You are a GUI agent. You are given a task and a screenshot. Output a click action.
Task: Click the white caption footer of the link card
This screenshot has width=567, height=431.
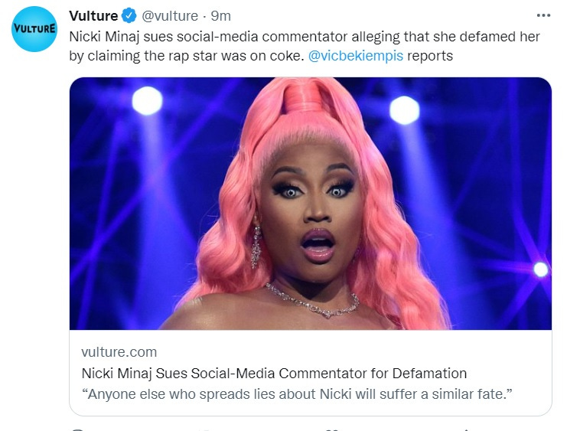[x=311, y=372]
